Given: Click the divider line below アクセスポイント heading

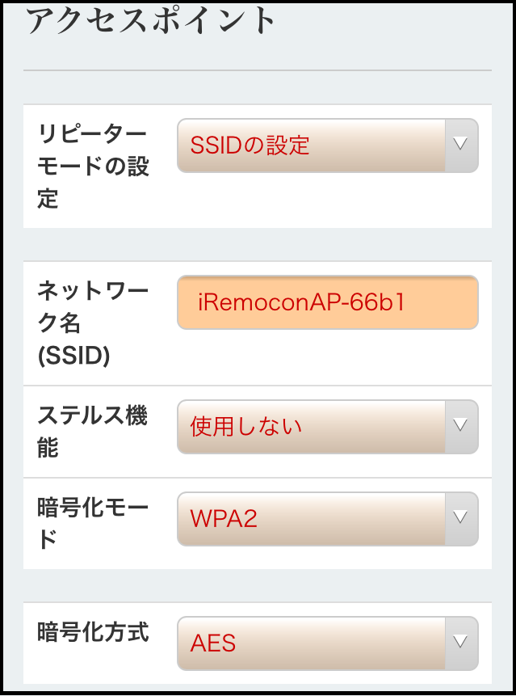Looking at the screenshot, I should click(258, 71).
